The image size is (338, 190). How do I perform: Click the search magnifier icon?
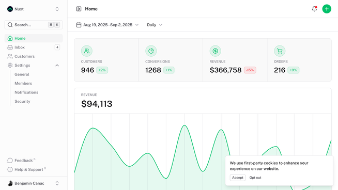click(10, 25)
